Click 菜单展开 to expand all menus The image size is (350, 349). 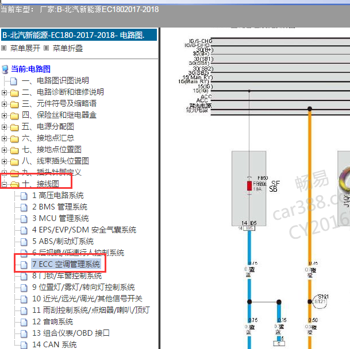click(25, 48)
